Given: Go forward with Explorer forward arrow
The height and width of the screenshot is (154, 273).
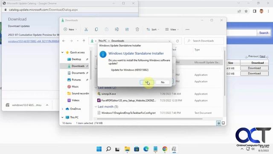Looking at the screenshot, I should click(71, 41).
